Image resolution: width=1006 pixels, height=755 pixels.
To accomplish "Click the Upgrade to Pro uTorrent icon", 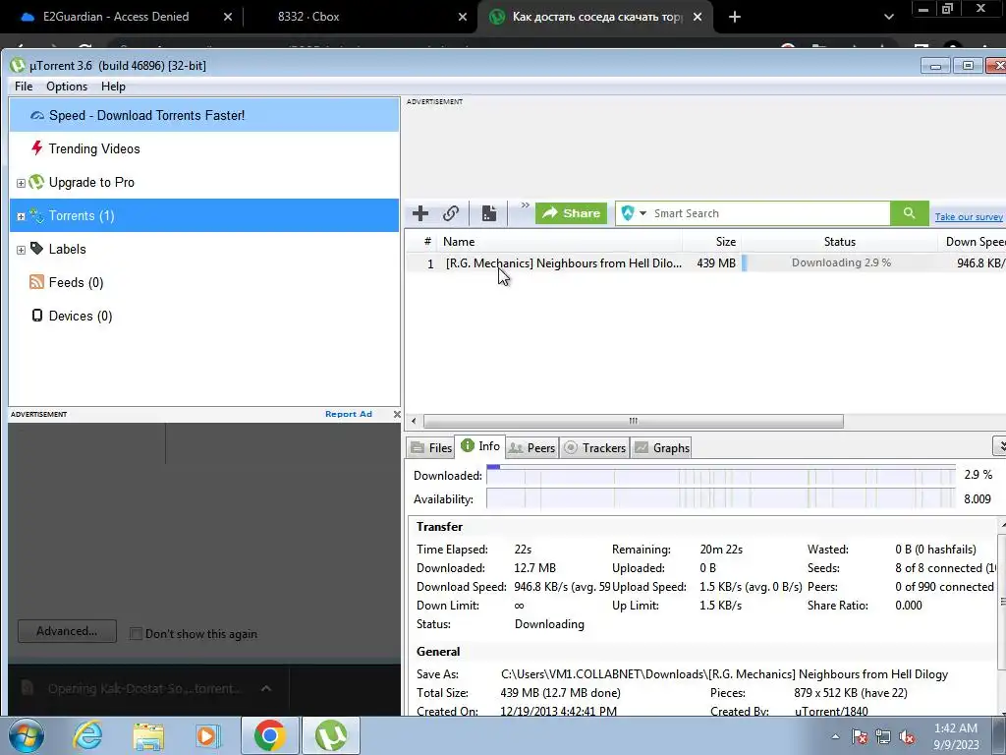I will pos(36,182).
